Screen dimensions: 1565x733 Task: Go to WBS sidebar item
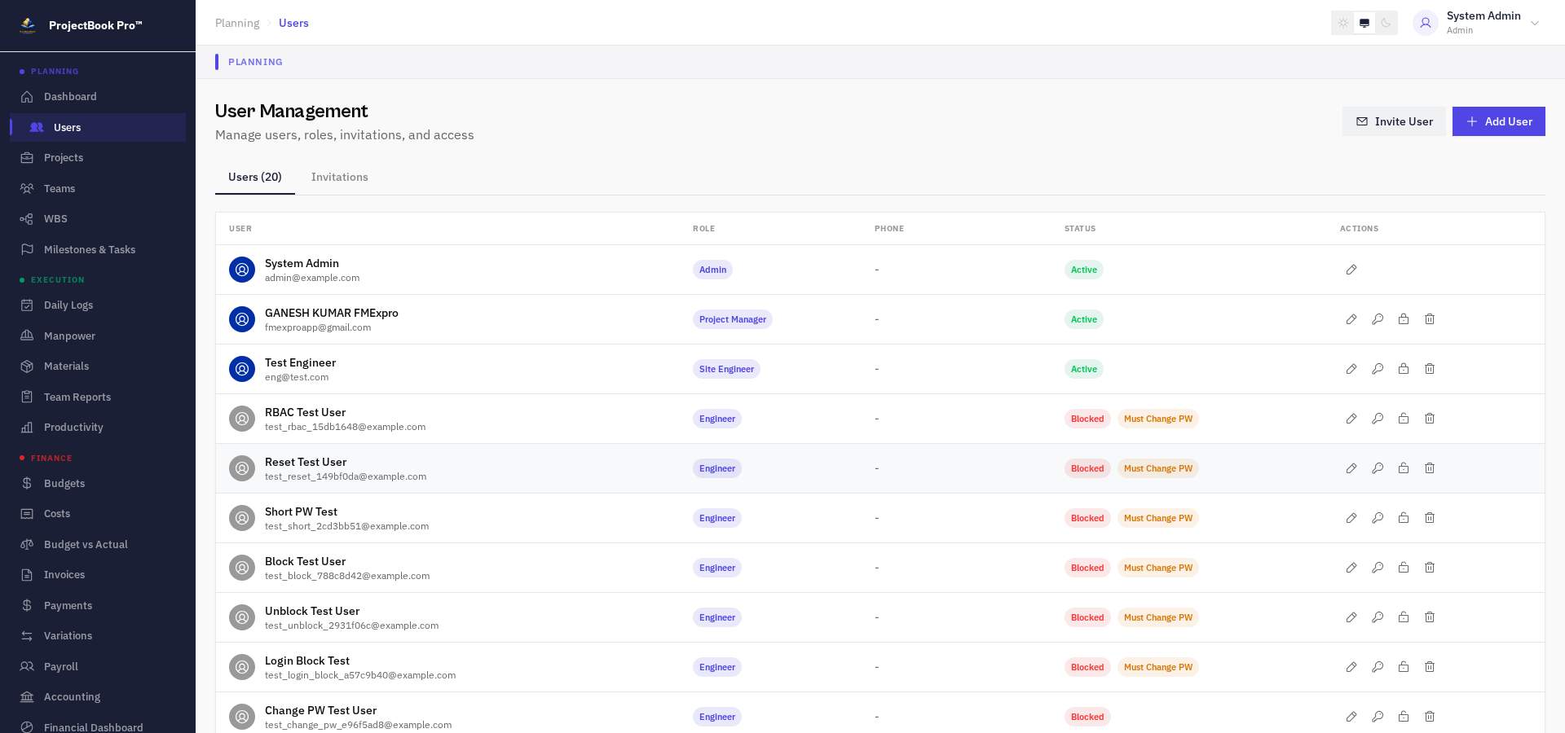pyautogui.click(x=98, y=219)
